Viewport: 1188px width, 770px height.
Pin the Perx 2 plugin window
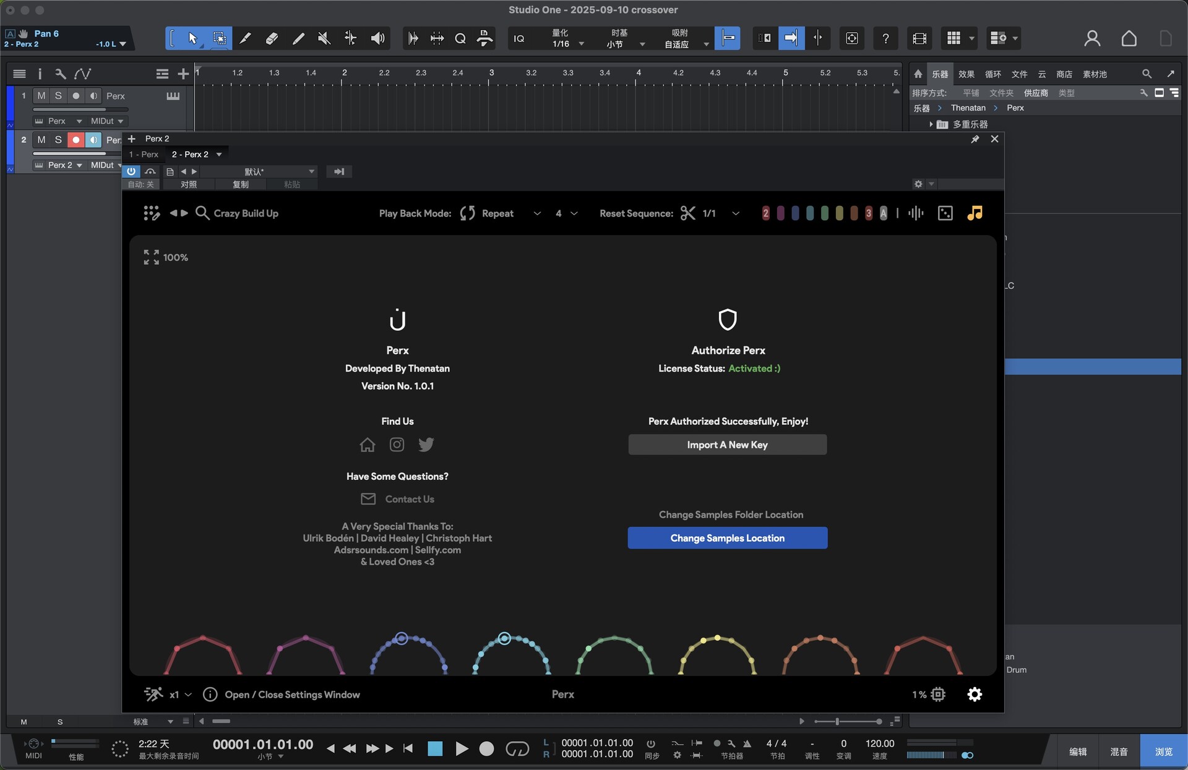(x=975, y=139)
